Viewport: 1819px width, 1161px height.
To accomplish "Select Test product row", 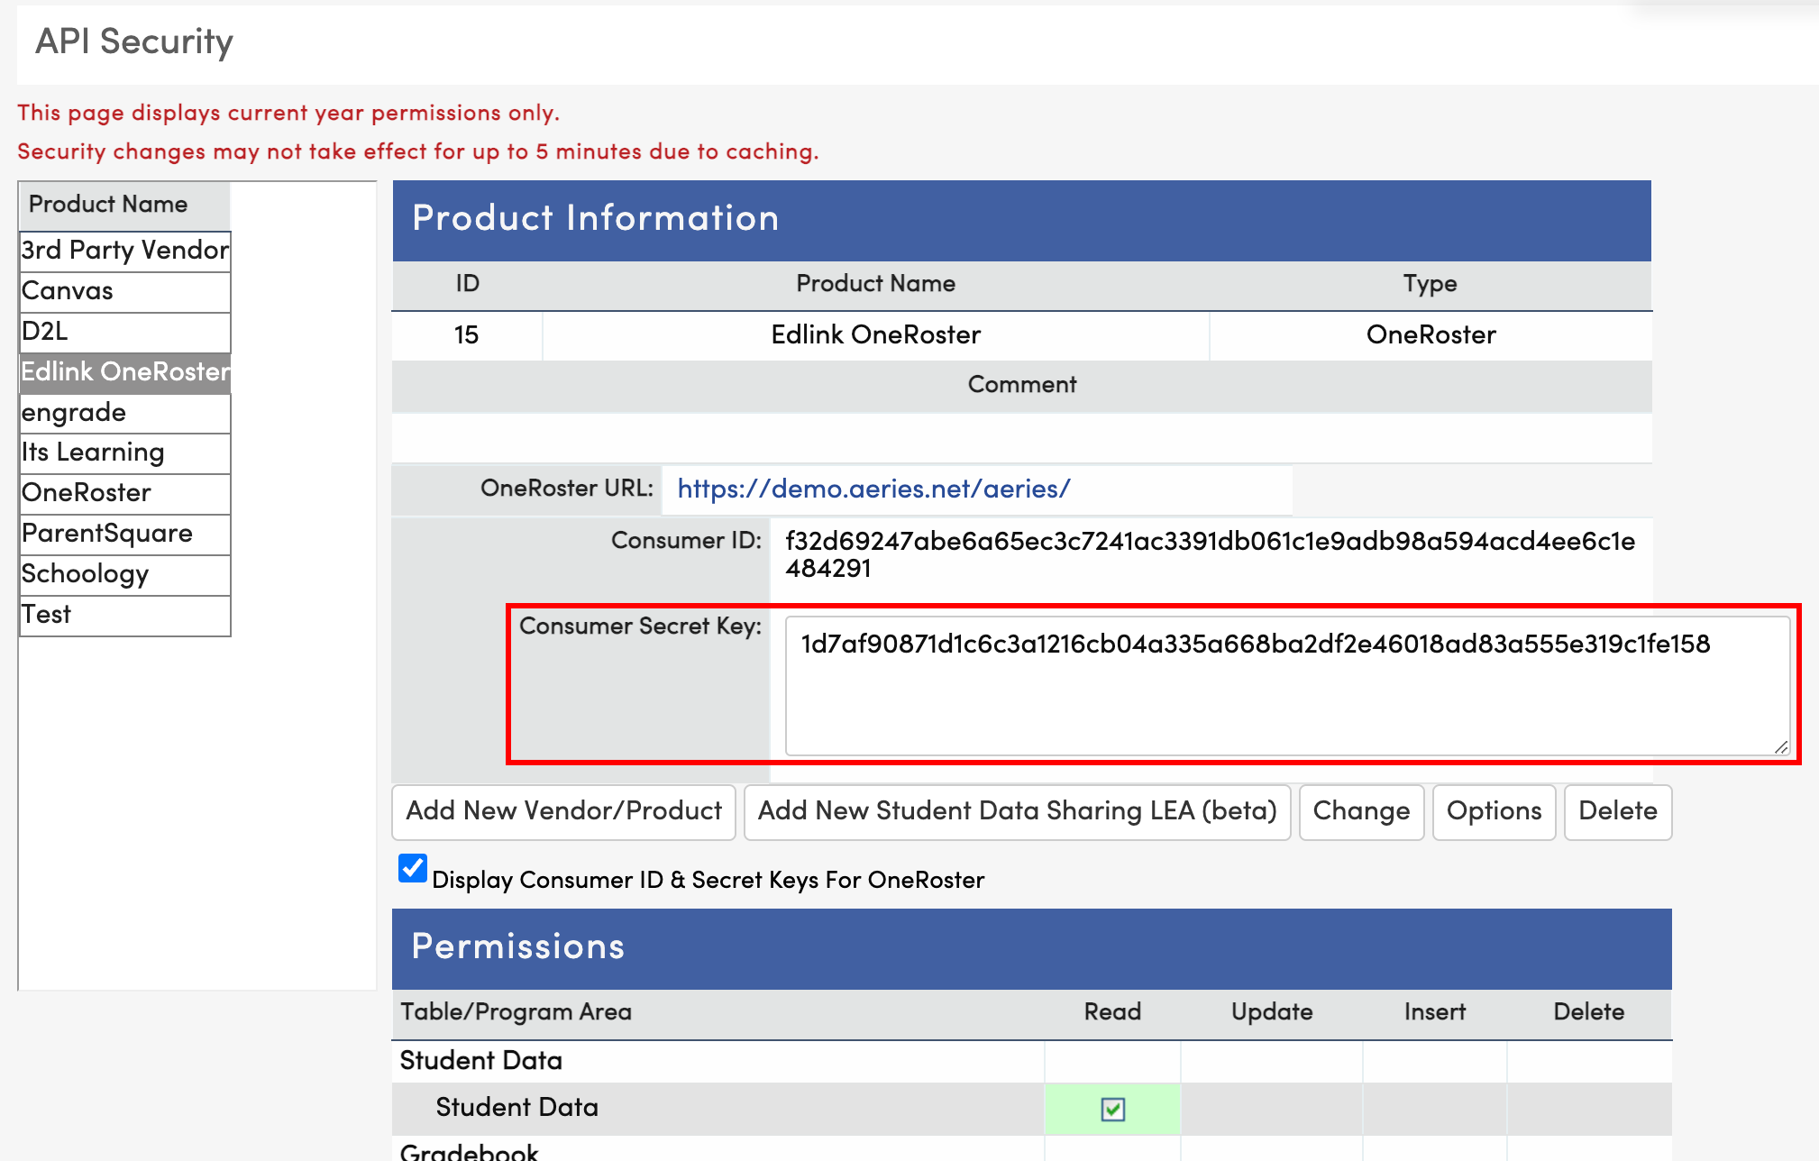I will [x=125, y=615].
